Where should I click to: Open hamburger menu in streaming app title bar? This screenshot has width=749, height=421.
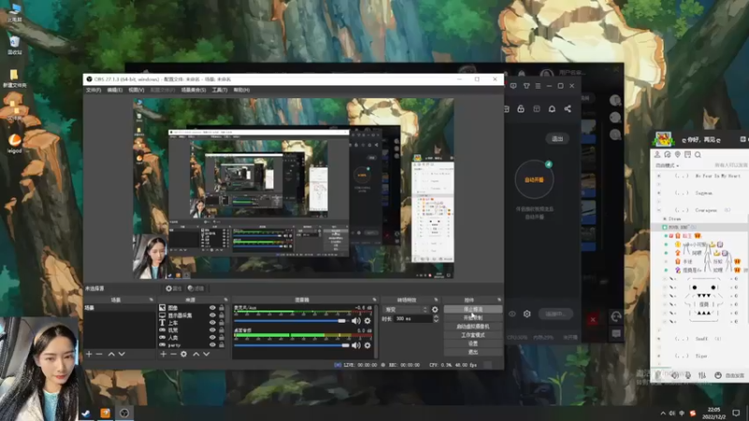pos(537,86)
